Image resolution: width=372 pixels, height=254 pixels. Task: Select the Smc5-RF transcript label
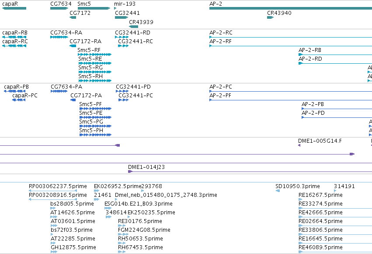click(x=89, y=50)
